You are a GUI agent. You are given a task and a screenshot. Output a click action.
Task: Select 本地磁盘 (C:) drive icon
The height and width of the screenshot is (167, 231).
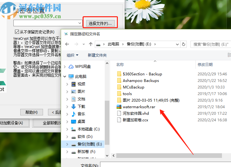point(73,129)
